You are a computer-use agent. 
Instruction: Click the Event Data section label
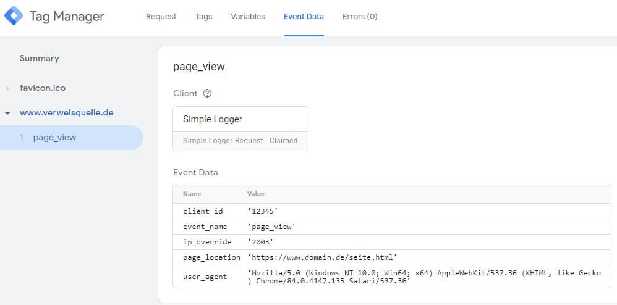195,172
